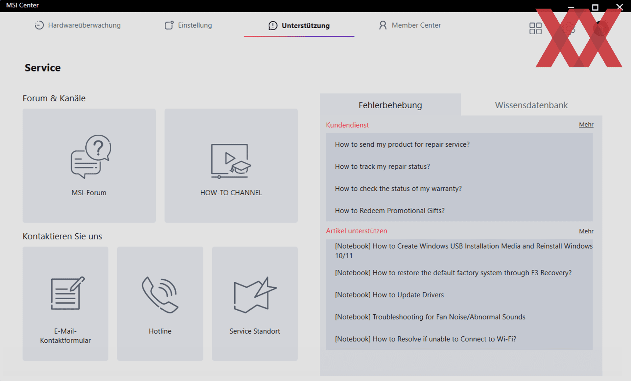Open the Hardwareüberwachung tab
Viewport: 631px width, 381px height.
coord(78,25)
